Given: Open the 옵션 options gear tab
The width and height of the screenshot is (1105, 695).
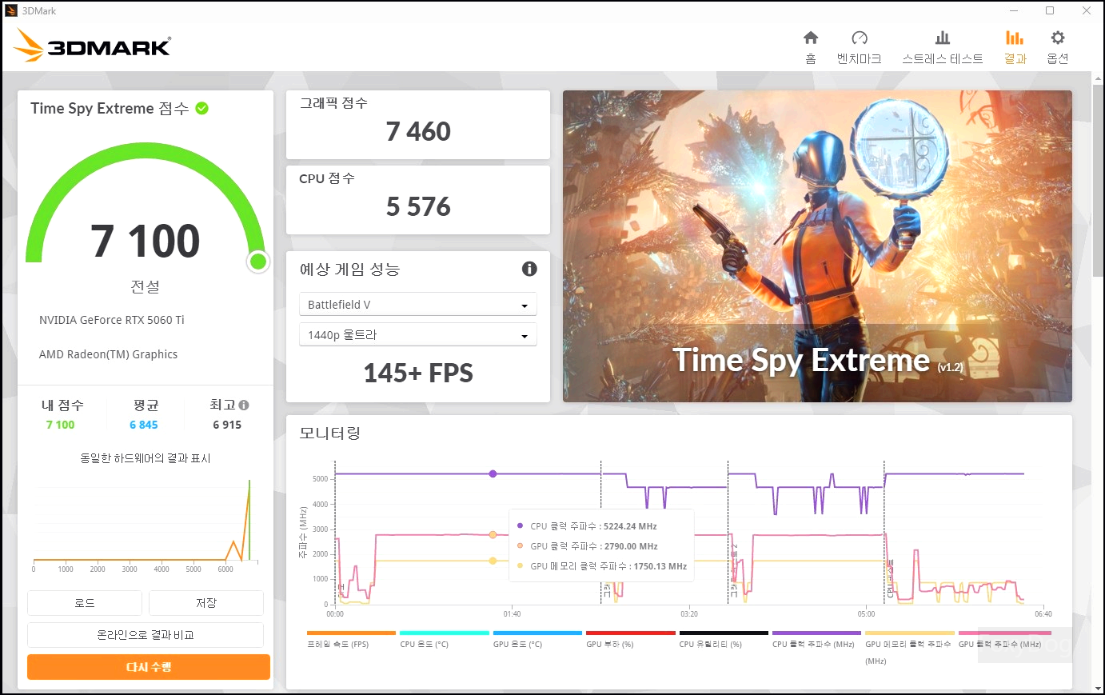Looking at the screenshot, I should [1058, 47].
